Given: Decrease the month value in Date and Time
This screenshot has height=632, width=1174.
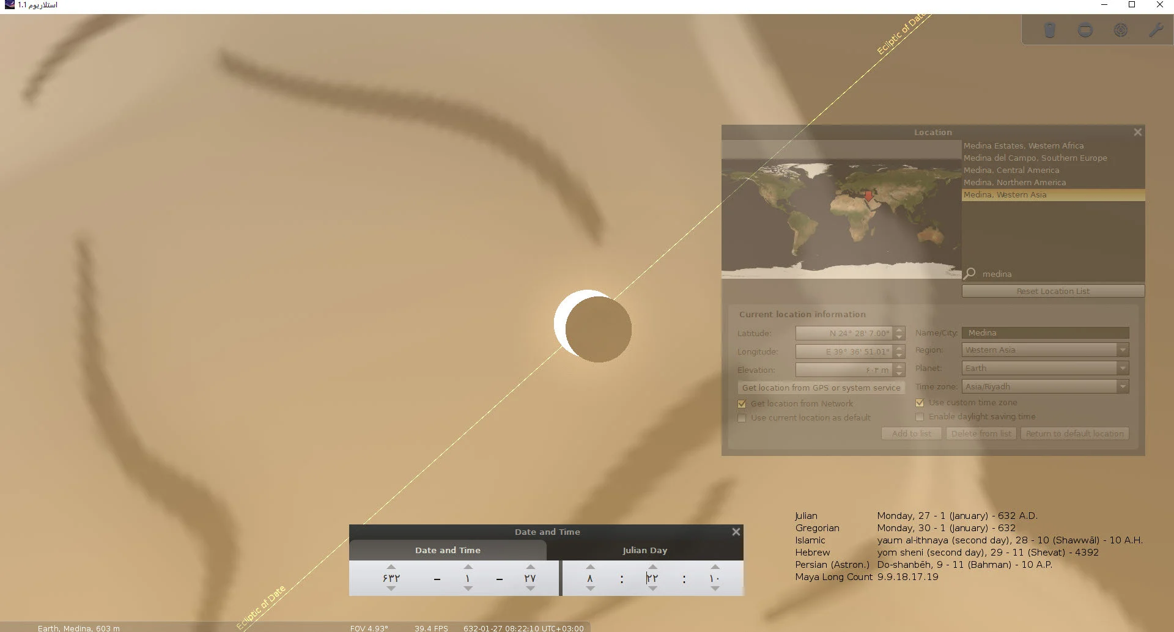Looking at the screenshot, I should tap(468, 589).
